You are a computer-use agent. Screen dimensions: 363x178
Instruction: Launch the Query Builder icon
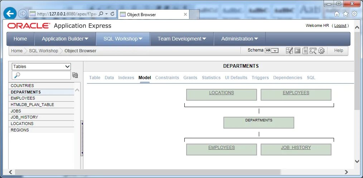point(313,50)
